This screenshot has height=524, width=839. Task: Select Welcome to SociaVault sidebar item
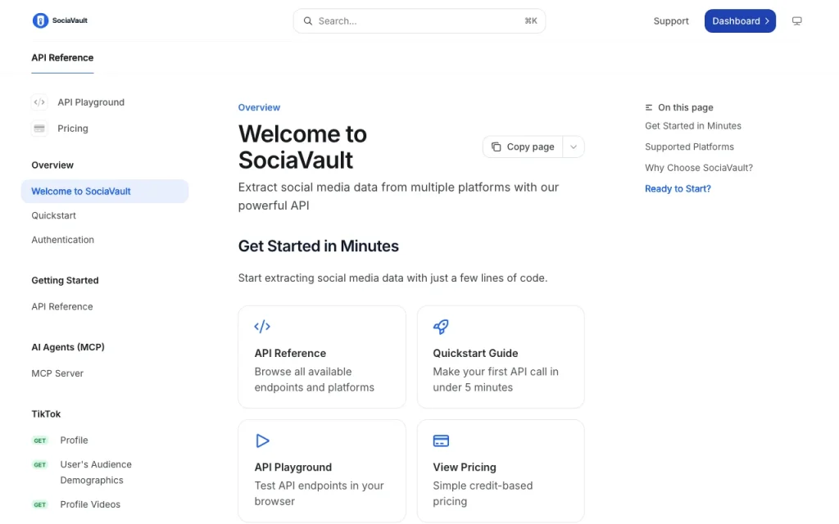coord(105,192)
